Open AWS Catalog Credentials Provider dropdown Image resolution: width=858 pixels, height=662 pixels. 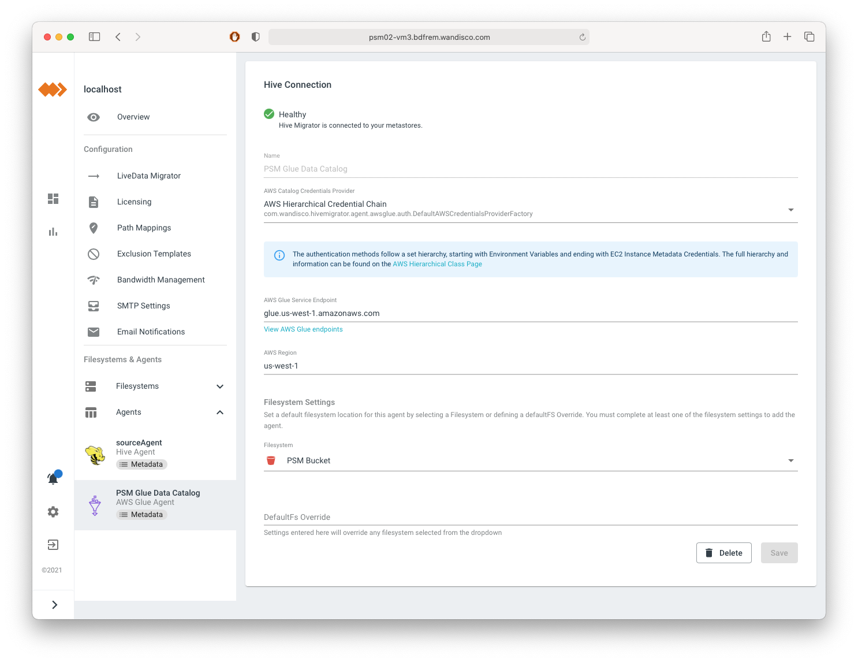(x=790, y=210)
